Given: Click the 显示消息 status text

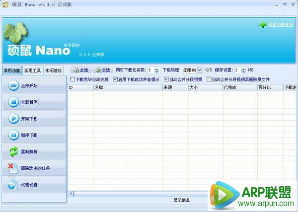Looking at the screenshot, I should [x=182, y=200].
